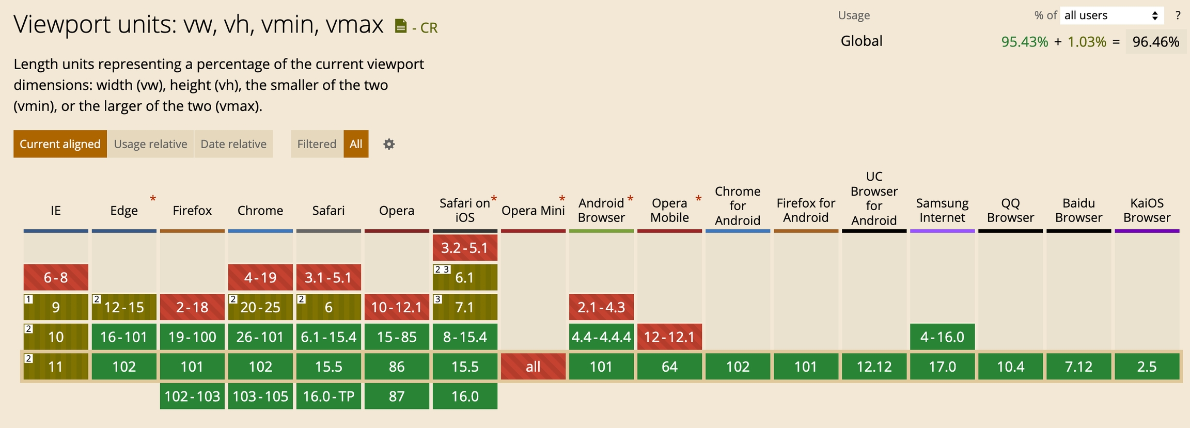Click the Opera Mini all cell
This screenshot has width=1190, height=428.
533,367
